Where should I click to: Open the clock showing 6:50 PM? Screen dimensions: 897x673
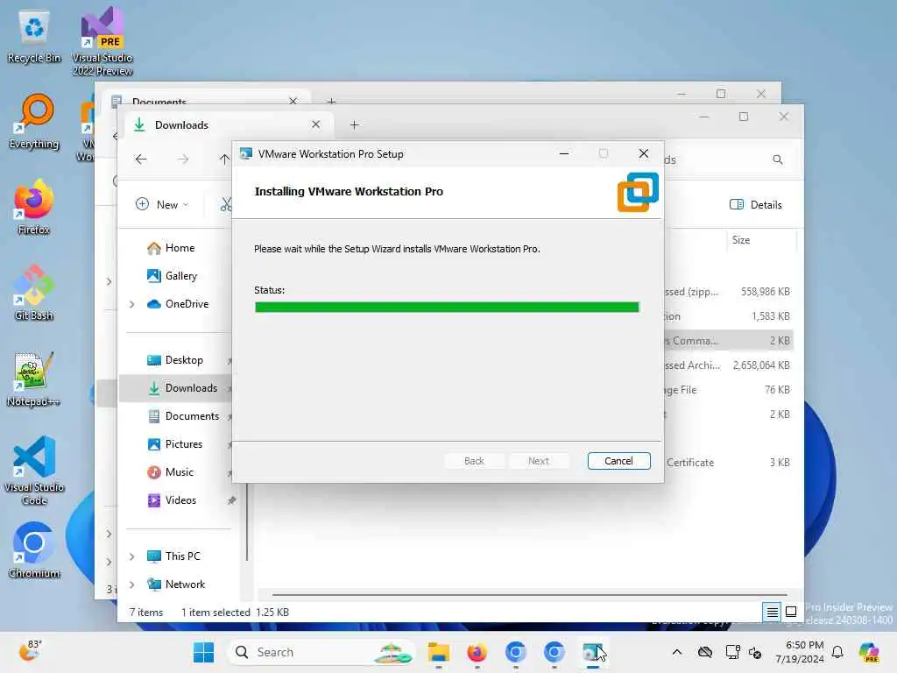click(x=800, y=652)
